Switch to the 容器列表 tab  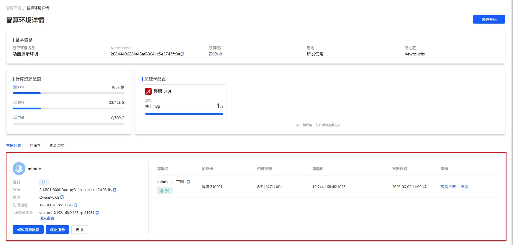pyautogui.click(x=14, y=145)
